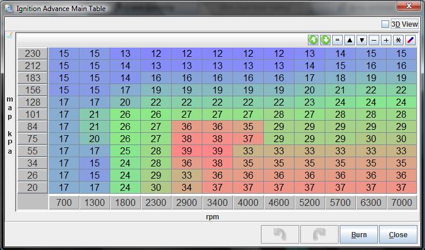Screen dimensions: 425x250
Task: Select cell 29 at 26 kPa, 2300 rpm
Action: click(x=156, y=175)
